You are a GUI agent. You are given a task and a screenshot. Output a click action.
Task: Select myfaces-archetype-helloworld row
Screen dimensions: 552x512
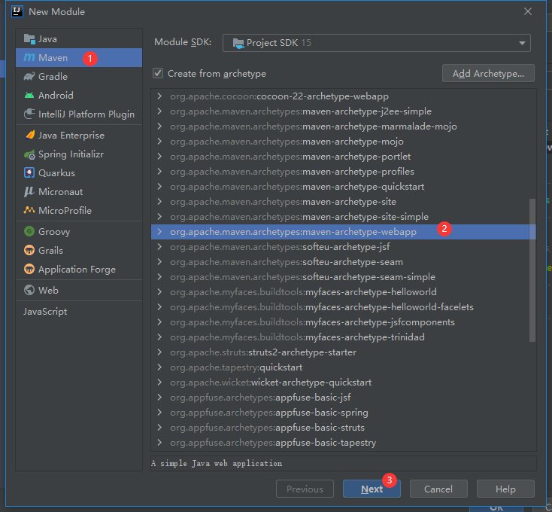[x=343, y=292]
